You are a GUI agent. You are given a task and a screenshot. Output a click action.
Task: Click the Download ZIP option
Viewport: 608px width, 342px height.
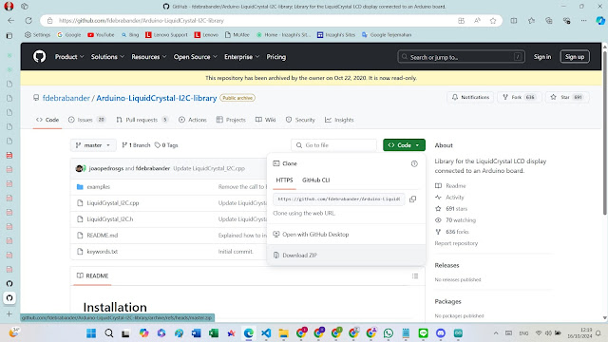(x=346, y=256)
